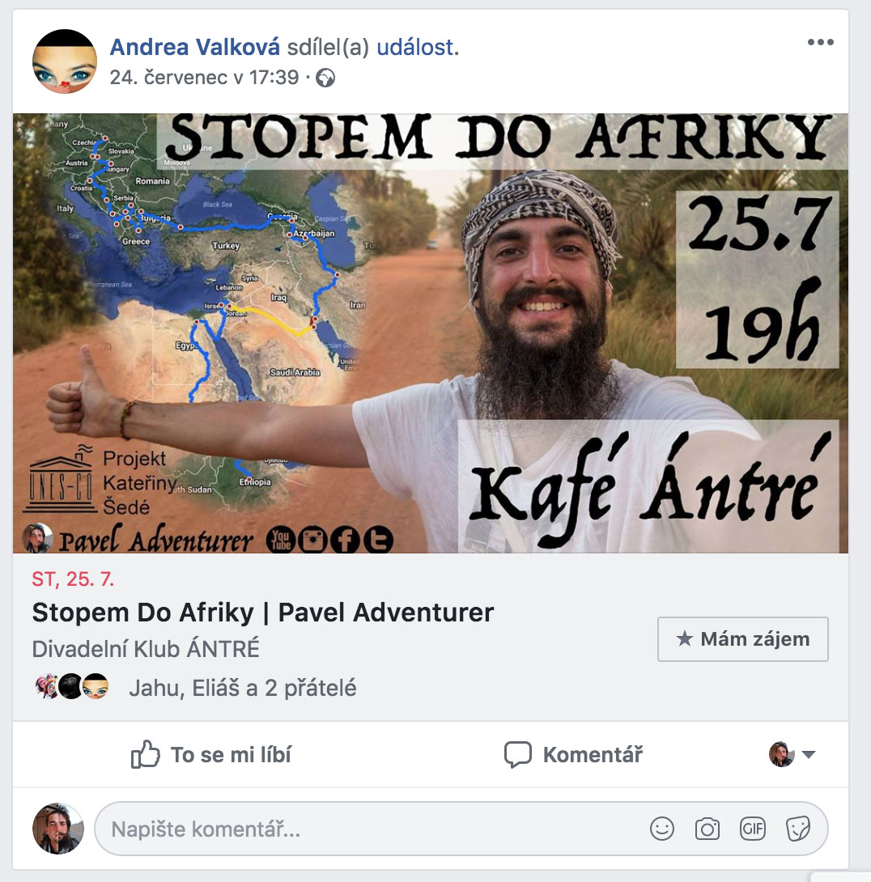Mark interest with Mám zájem button
This screenshot has height=882, width=871.
[x=743, y=639]
